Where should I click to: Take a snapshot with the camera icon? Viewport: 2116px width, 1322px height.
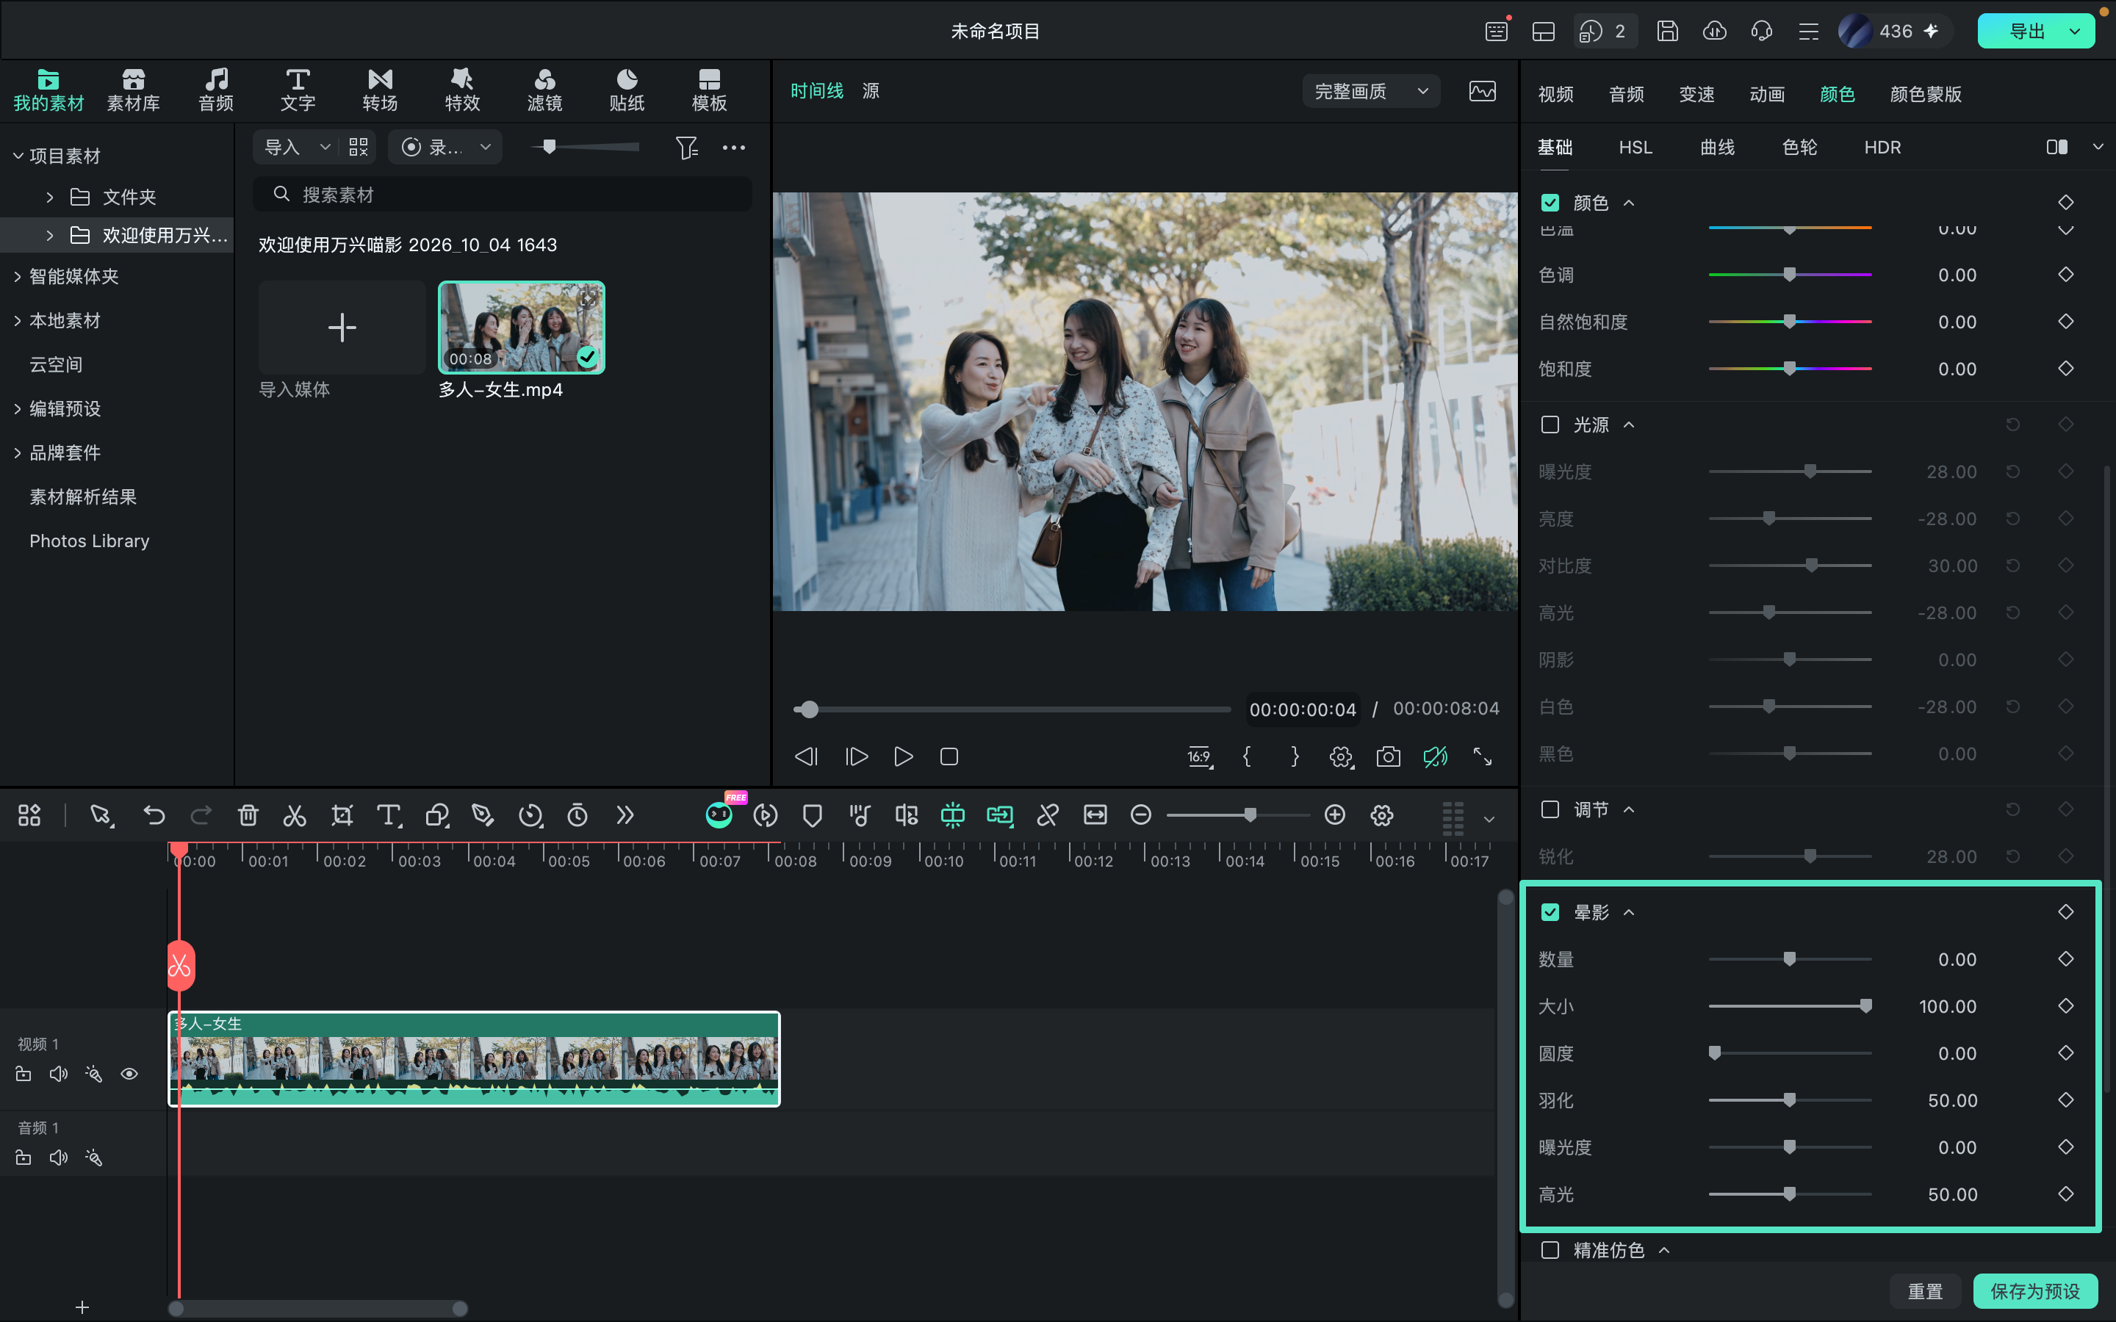click(x=1389, y=756)
